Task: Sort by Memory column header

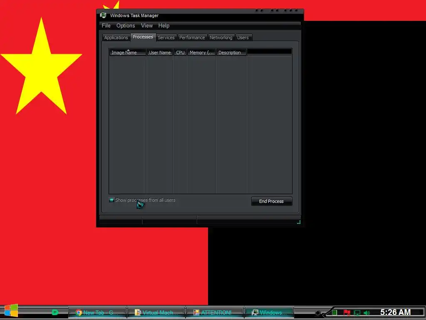Action: (201, 52)
